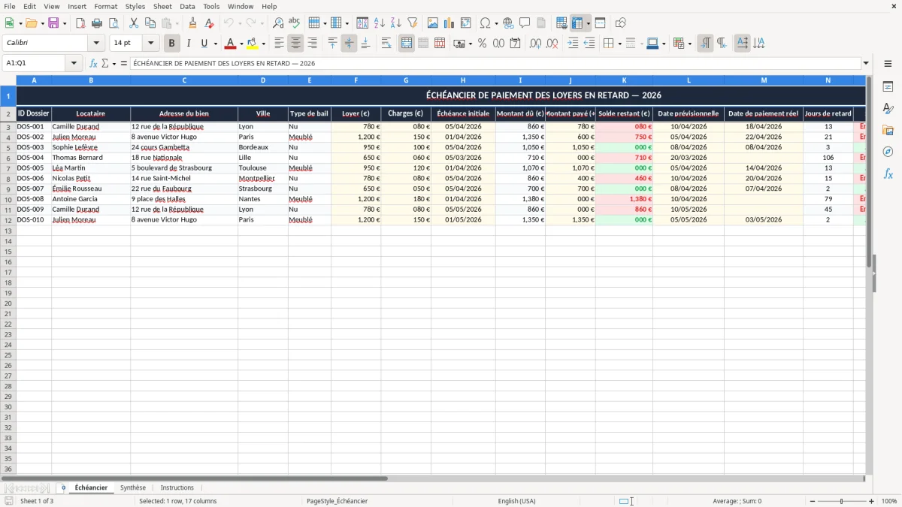
Task: Click PageStyle_Échéancier in status bar
Action: pyautogui.click(x=337, y=501)
